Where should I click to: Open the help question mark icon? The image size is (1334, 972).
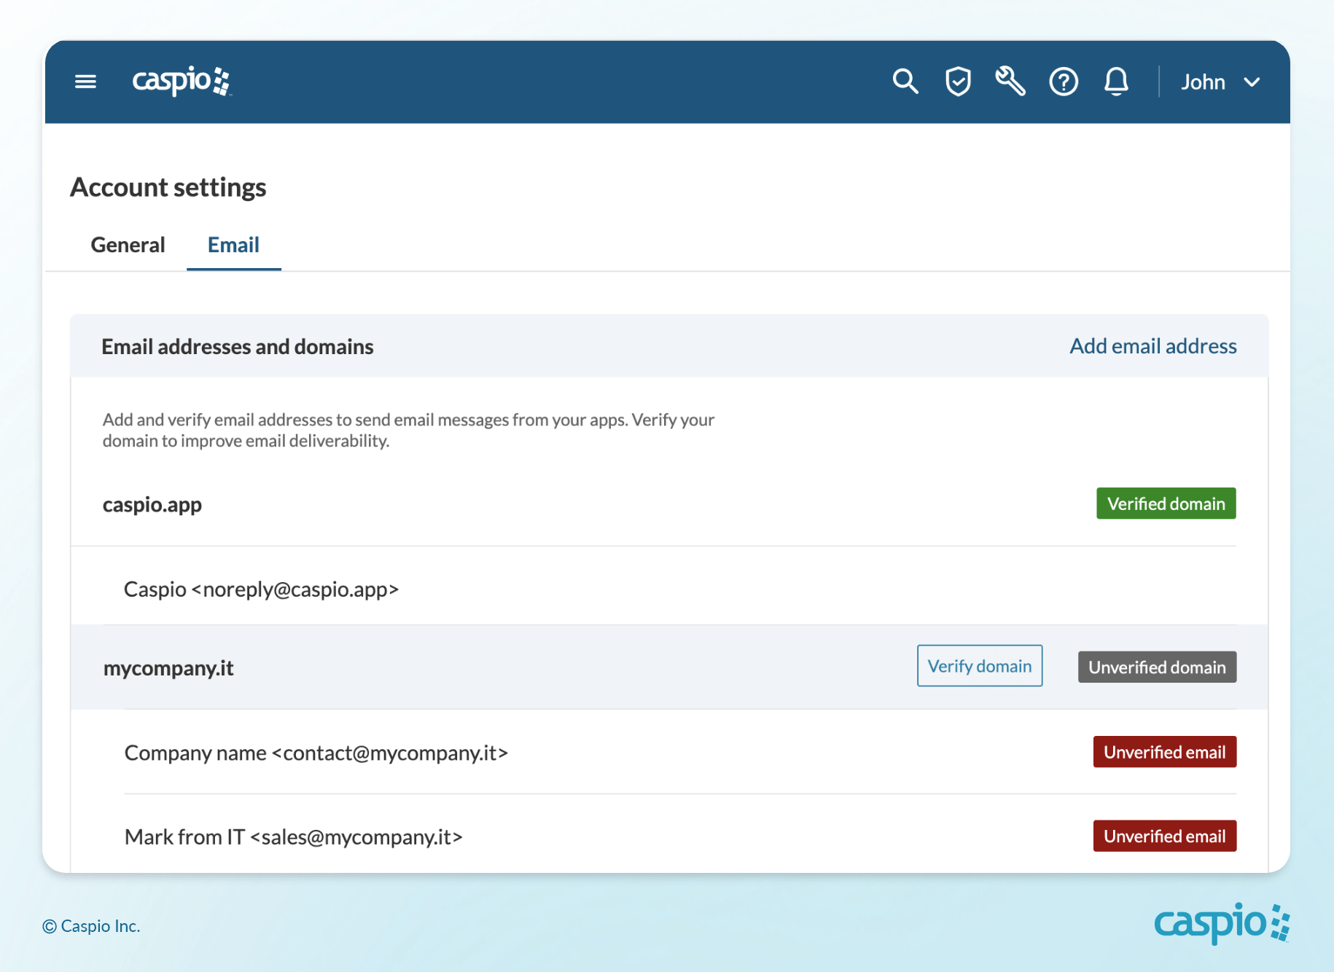coord(1063,82)
